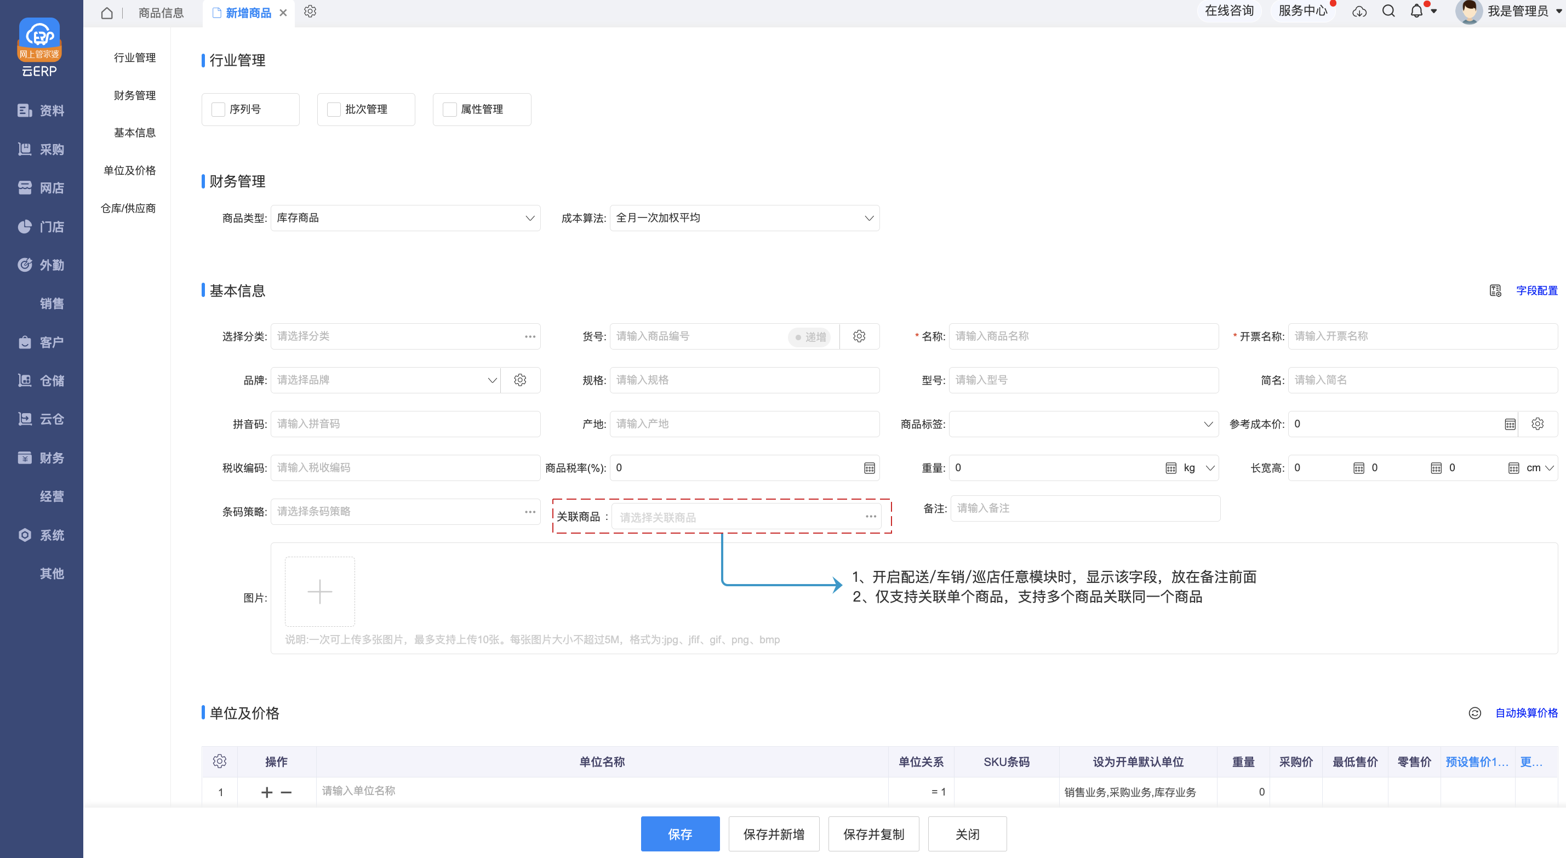Click the image upload plus box

click(x=320, y=592)
